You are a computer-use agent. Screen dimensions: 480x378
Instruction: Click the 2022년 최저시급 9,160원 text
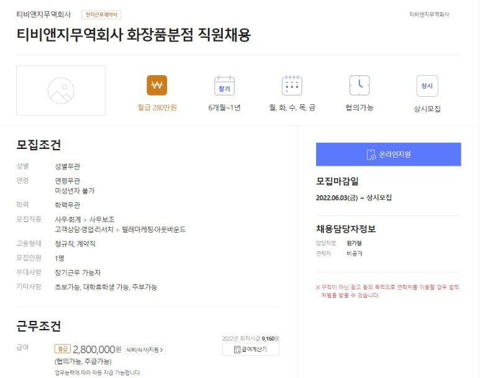tap(251, 338)
